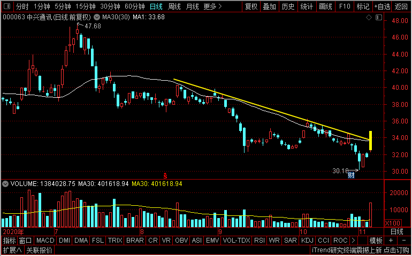This screenshot has width=412, height=256.
Task: Click the 返回 back button
Action: 401,6
